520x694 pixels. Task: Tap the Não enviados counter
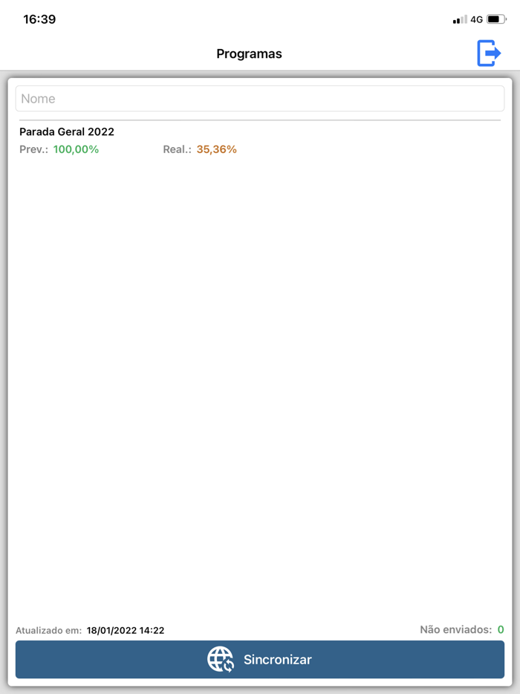tap(461, 629)
